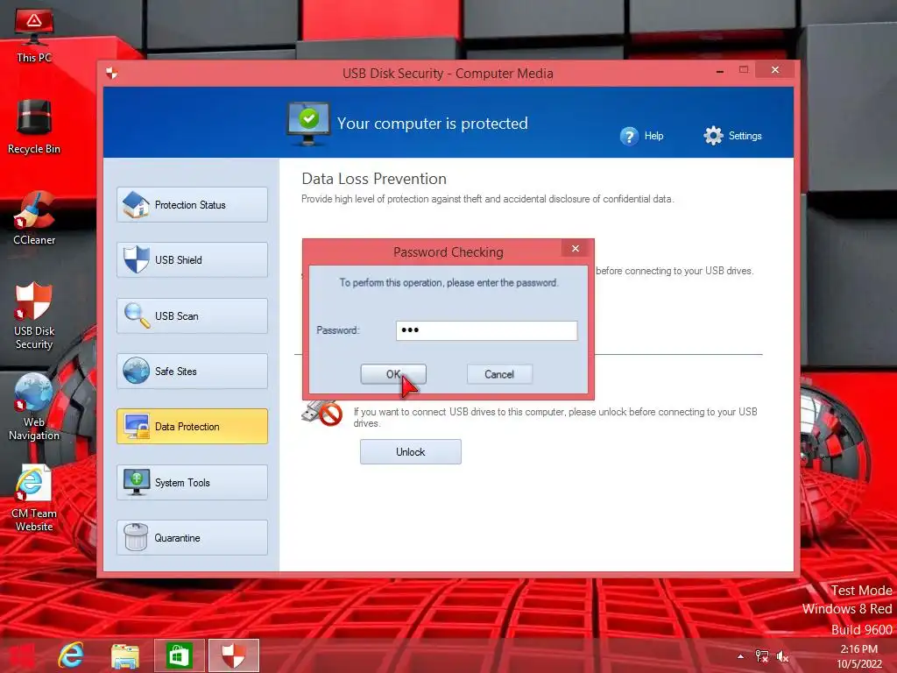Click the Data Loss Prevention heading
Viewport: 897px width, 673px height.
373,179
